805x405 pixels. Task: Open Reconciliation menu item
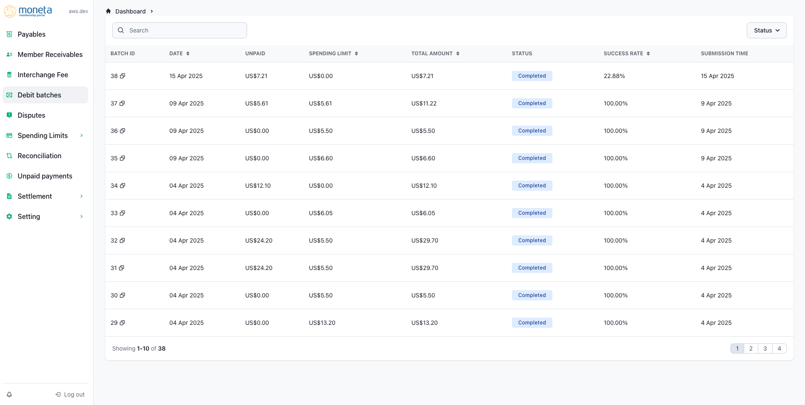pyautogui.click(x=45, y=156)
